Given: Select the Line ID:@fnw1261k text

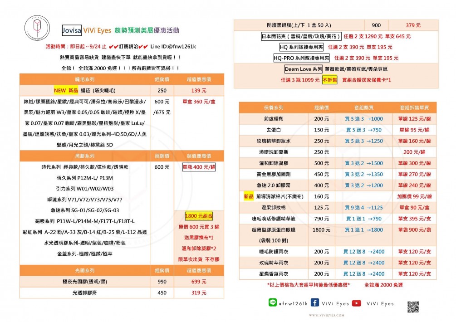Looking at the screenshot, I should tap(173, 47).
